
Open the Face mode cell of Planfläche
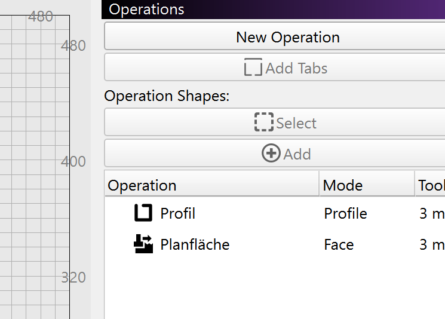tap(339, 244)
